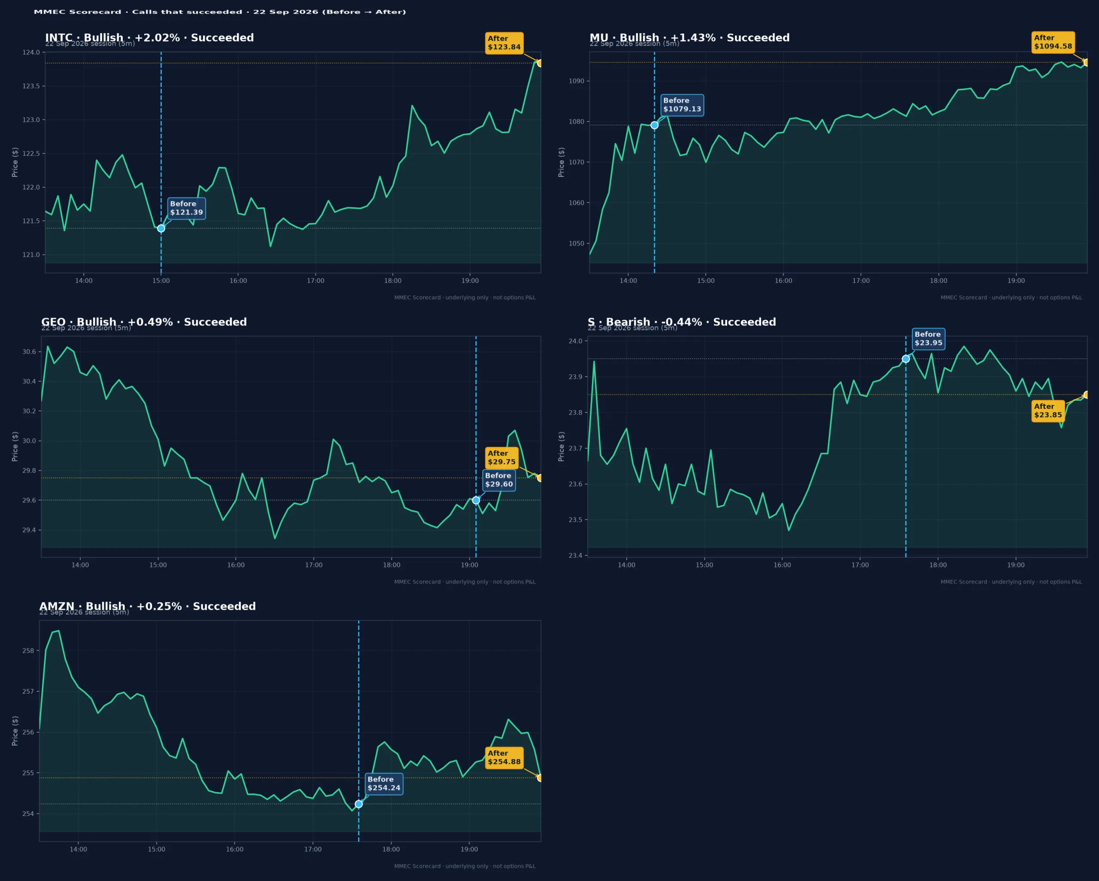
Task: Click the 15:00 x-axis tick on INTC chart
Action: (x=161, y=281)
